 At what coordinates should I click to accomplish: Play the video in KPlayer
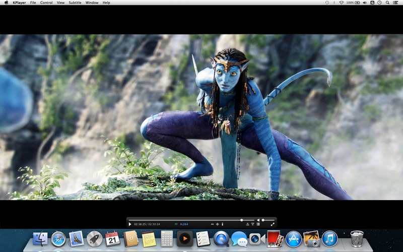130,224
